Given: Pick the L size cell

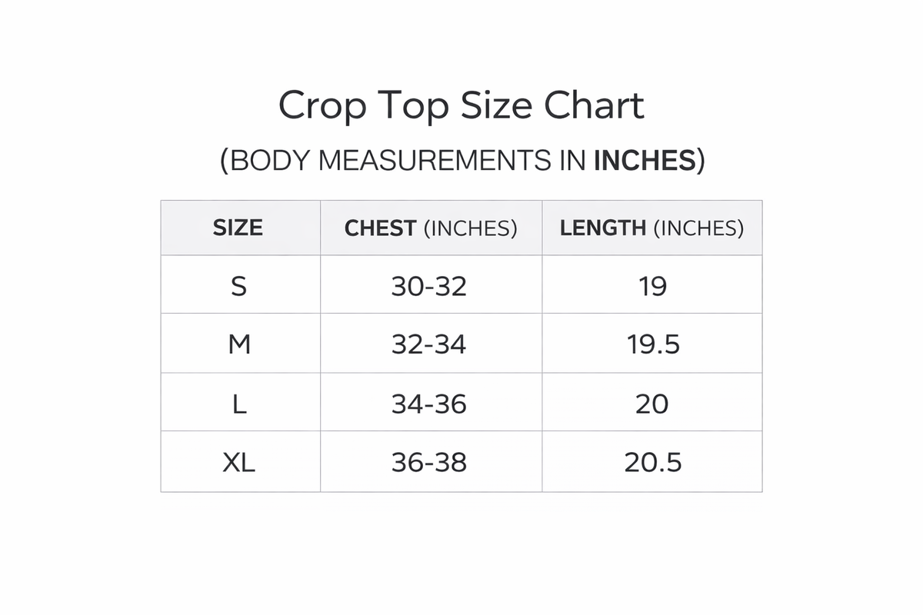Looking at the screenshot, I should coord(239,404).
